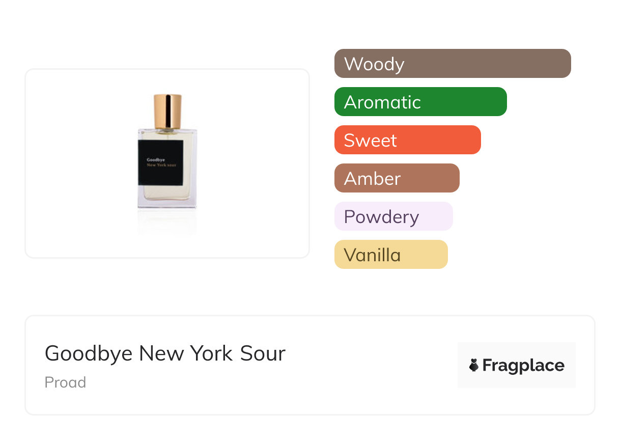This screenshot has width=620, height=440.
Task: Click the clear glass base of the bottle
Action: (x=167, y=202)
